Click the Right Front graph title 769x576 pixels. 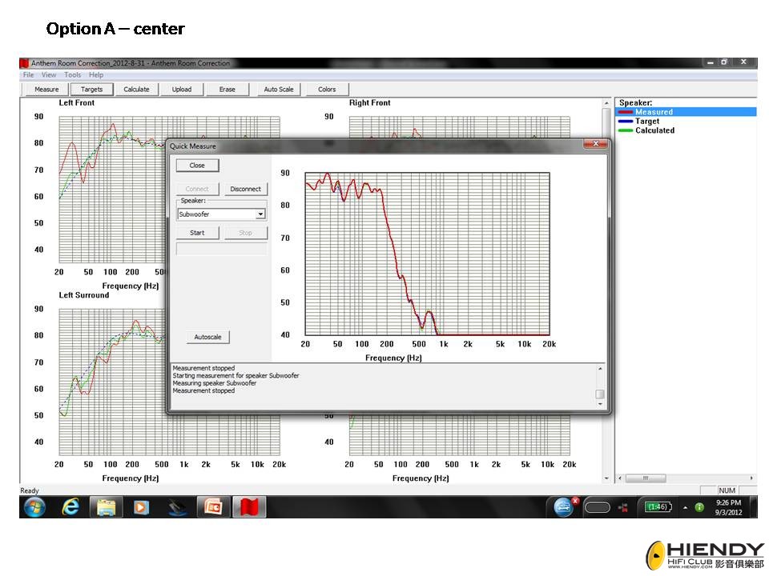(370, 103)
